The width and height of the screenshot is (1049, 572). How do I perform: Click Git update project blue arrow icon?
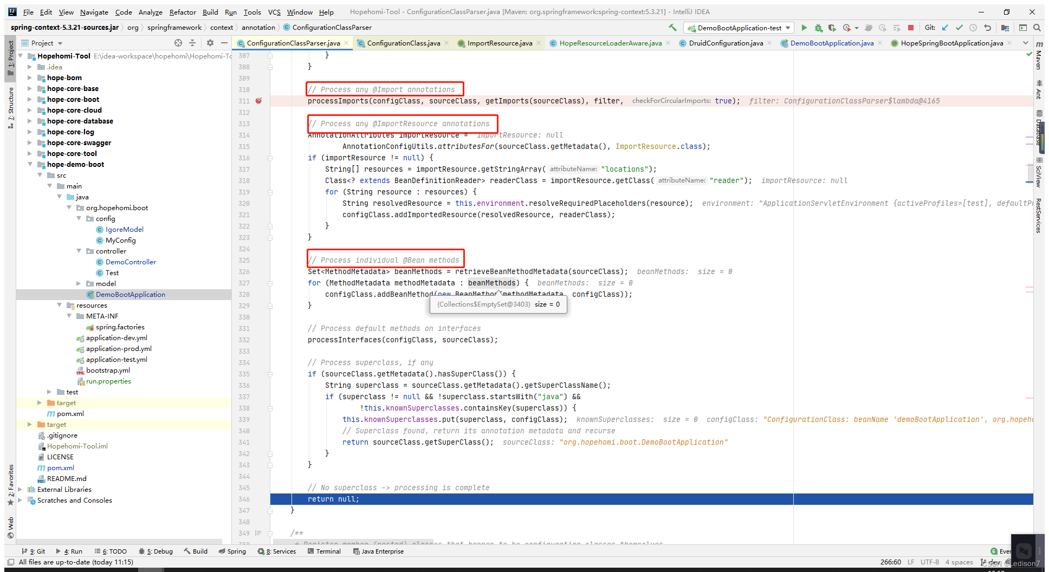pos(946,28)
